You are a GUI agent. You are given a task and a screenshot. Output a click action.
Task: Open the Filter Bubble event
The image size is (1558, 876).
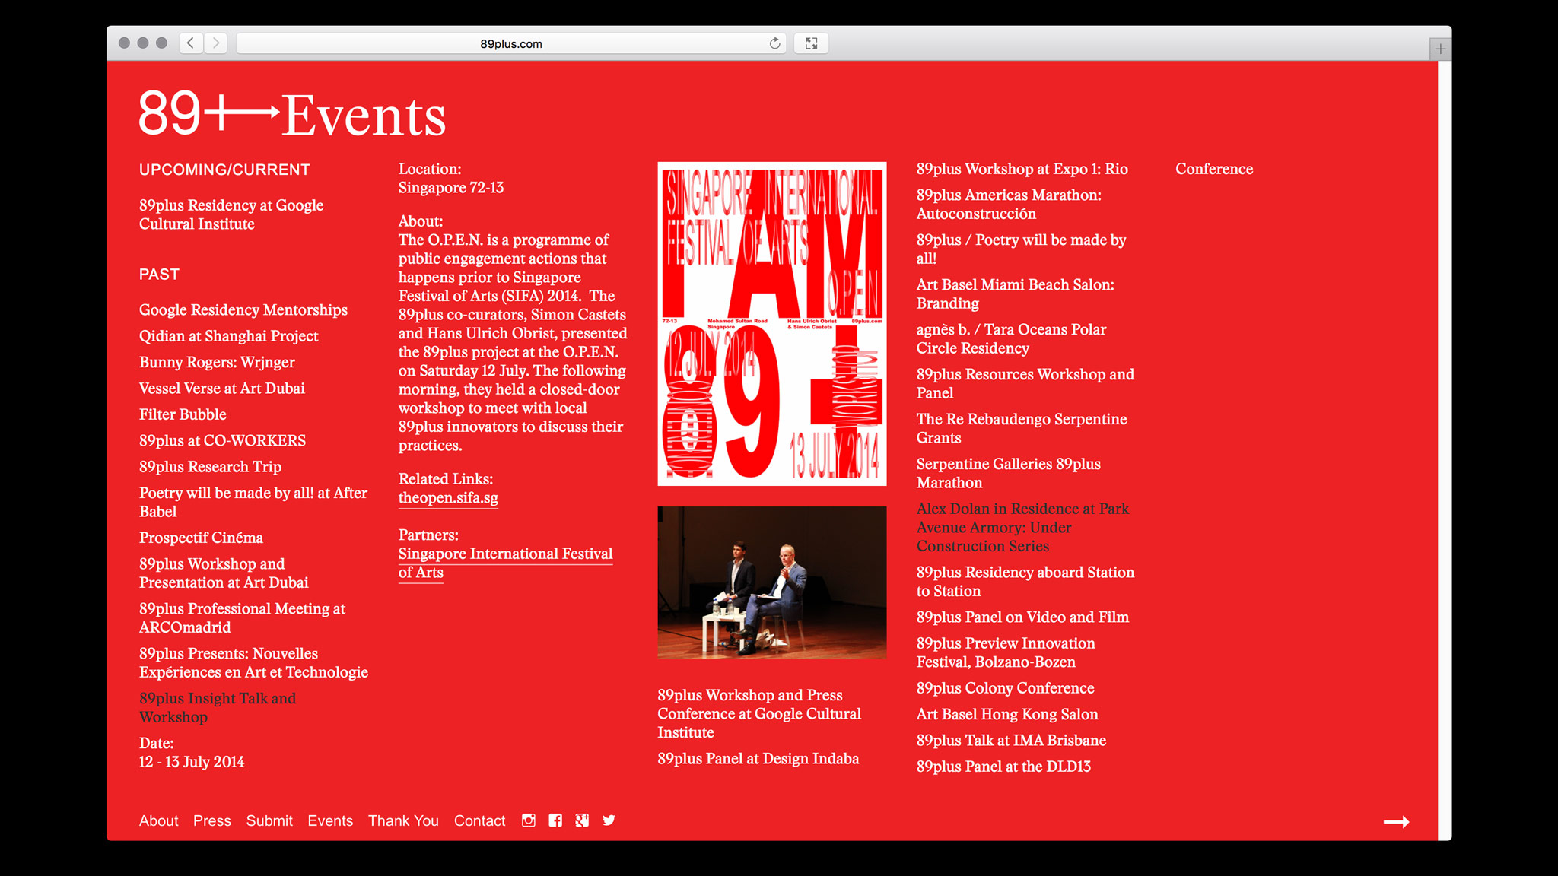pyautogui.click(x=183, y=414)
